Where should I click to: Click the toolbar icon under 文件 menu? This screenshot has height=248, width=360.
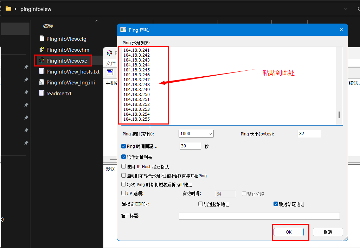pos(110,72)
